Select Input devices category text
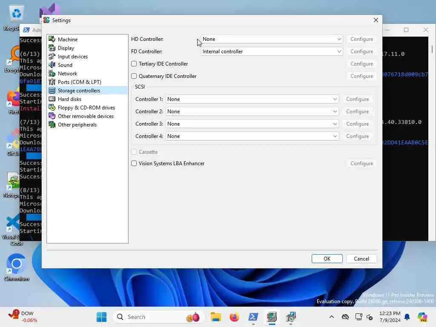The height and width of the screenshot is (327, 436). pos(73,57)
